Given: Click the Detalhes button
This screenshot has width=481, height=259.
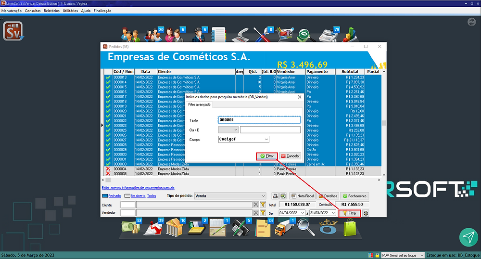Looking at the screenshot, I should (328, 196).
